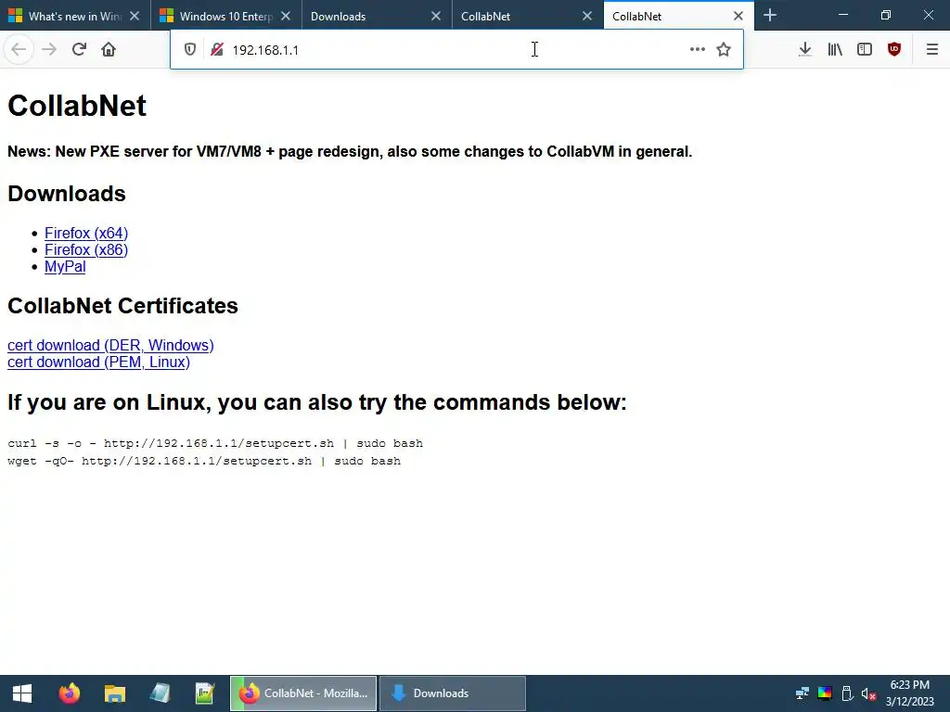
Task: Download the DER Windows certificate
Action: coord(110,345)
